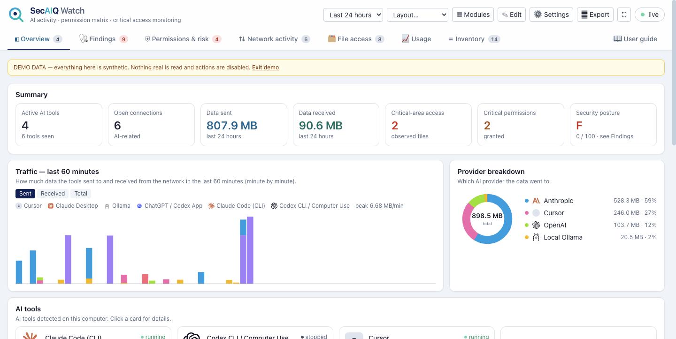676x339 pixels.
Task: Open the User guide
Action: [x=635, y=39]
